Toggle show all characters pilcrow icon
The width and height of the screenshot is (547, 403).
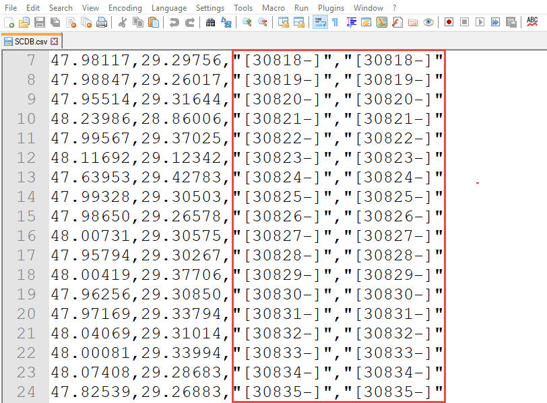pos(335,22)
